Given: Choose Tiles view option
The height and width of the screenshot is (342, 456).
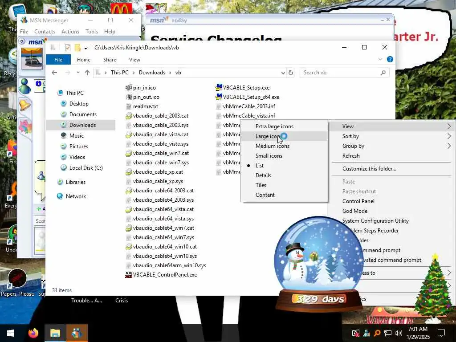Looking at the screenshot, I should [x=284, y=185].
